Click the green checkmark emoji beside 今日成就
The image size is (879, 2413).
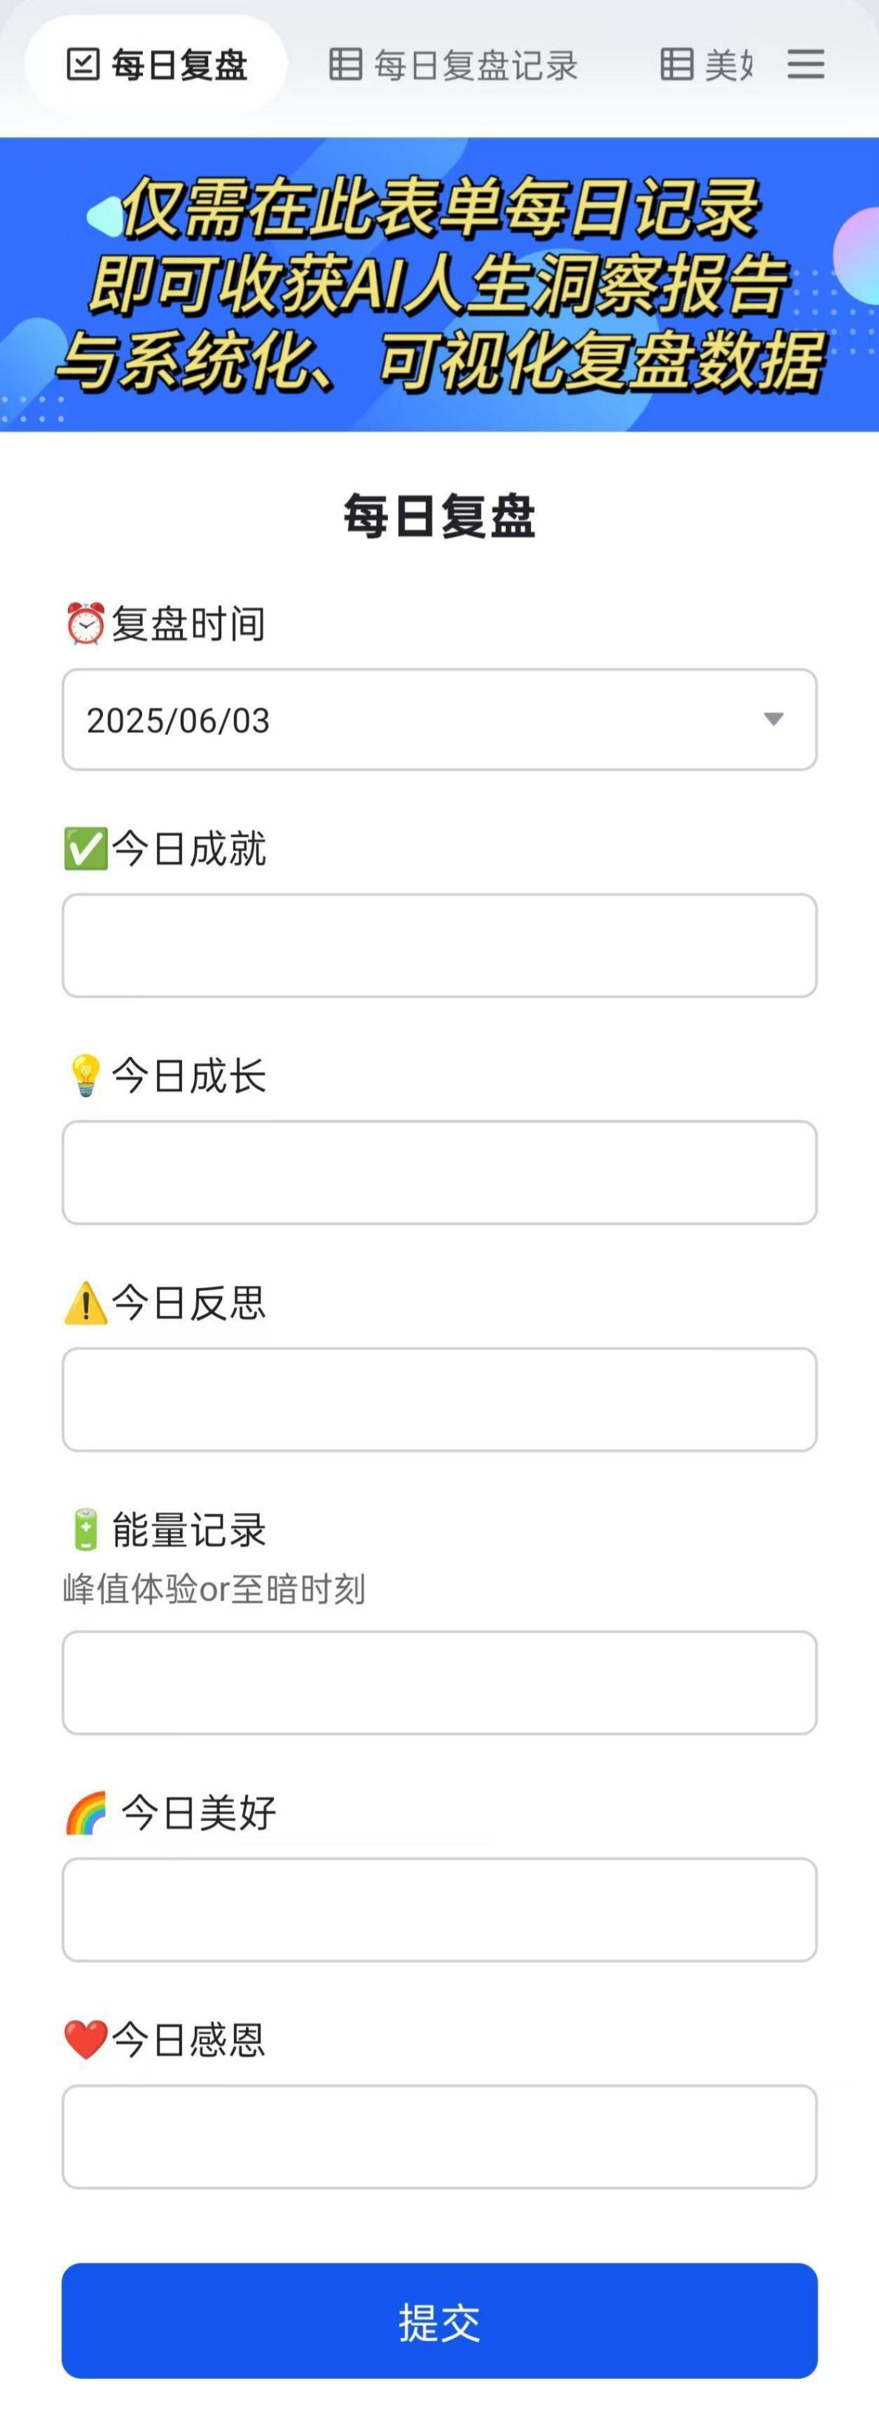85,849
